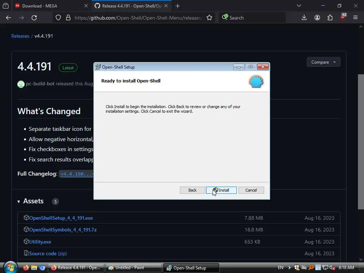Viewport: 364px width, 273px height.
Task: Close the Download - MEGA tab
Action: (x=86, y=6)
